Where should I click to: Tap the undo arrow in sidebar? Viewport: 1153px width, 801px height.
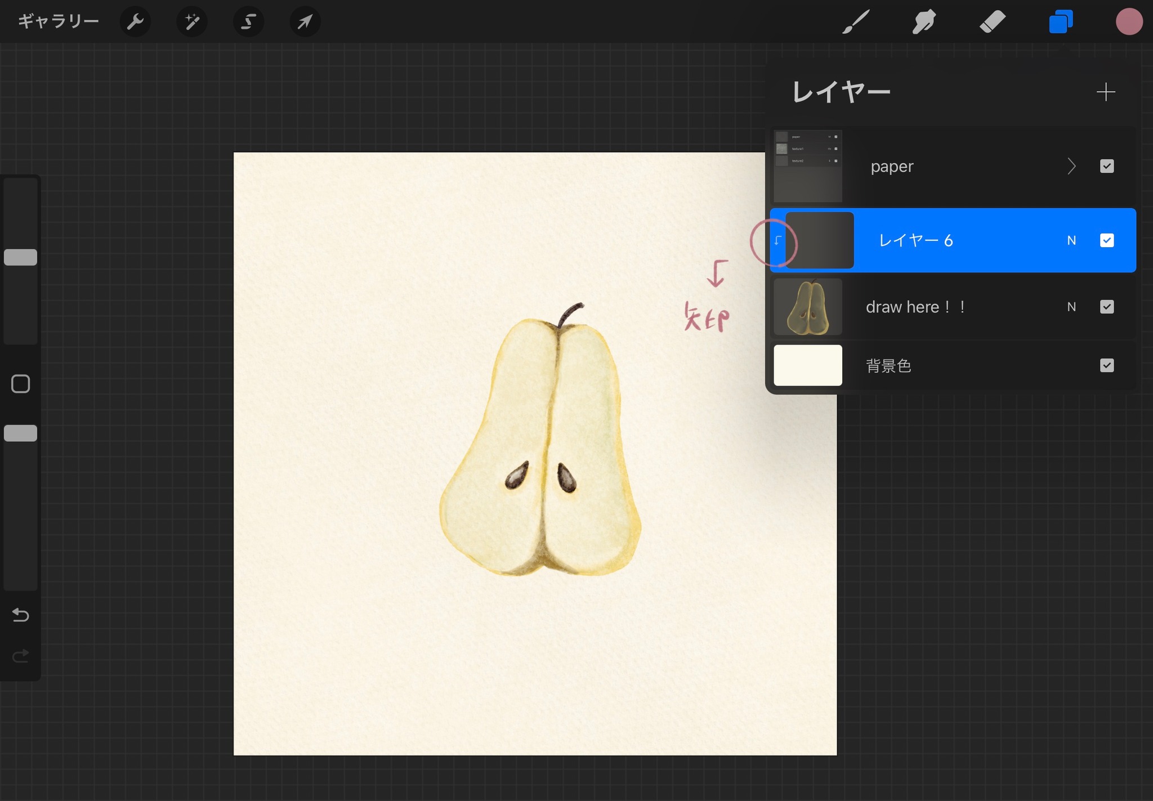[x=21, y=615]
